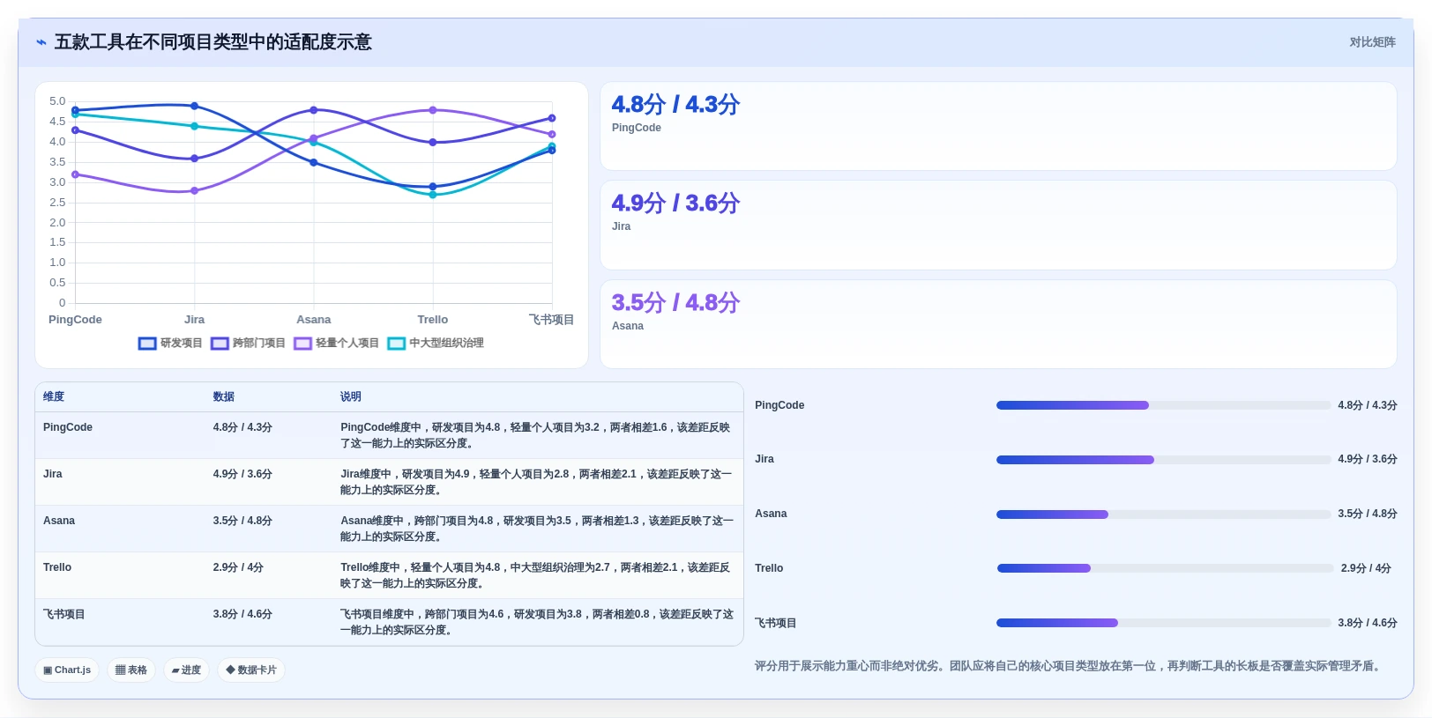Toggle the 中大型组织治理 legend swatch

click(x=396, y=344)
